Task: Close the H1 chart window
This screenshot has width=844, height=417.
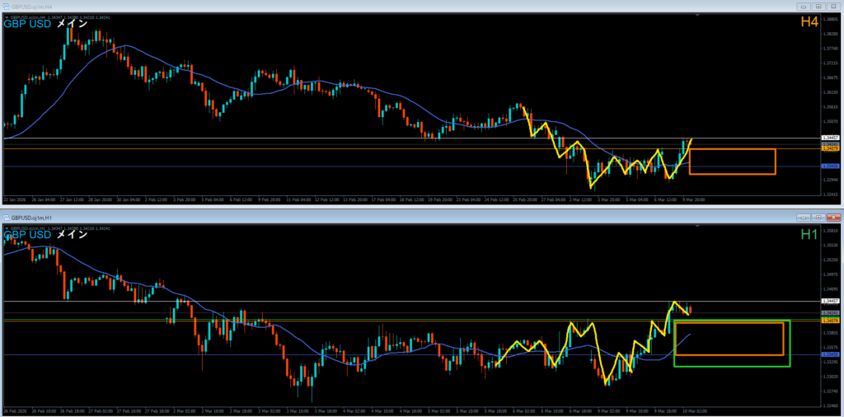Action: click(x=832, y=218)
